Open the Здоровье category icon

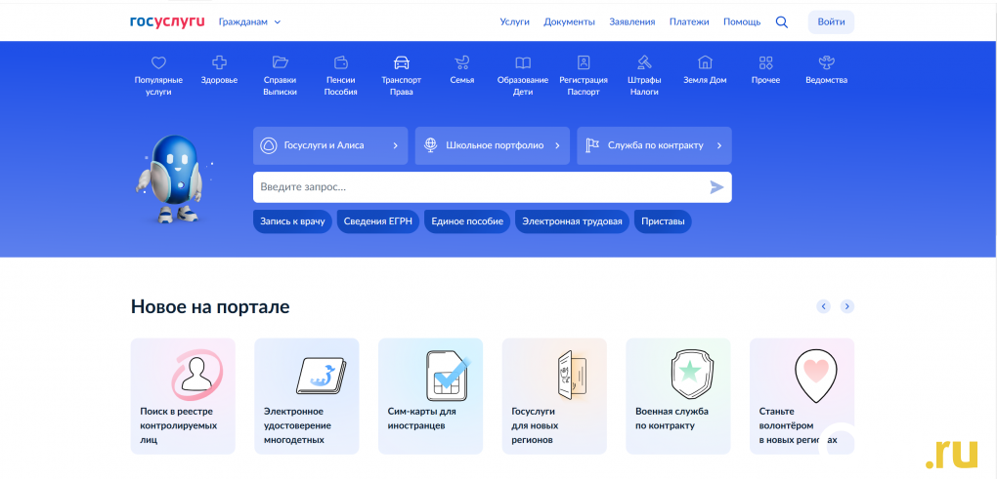tap(219, 62)
